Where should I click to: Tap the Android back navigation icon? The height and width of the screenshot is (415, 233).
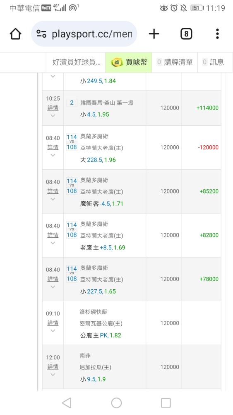click(67, 403)
